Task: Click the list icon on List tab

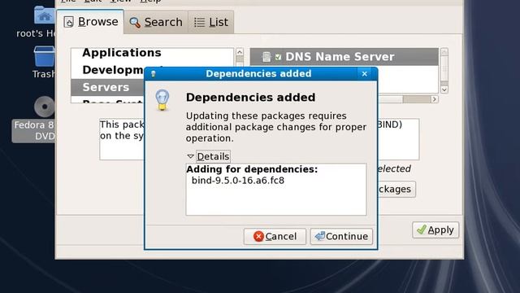Action: (x=199, y=23)
